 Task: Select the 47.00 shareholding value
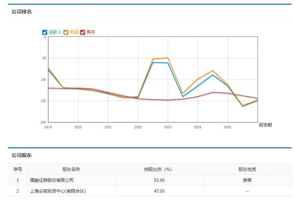159,191
